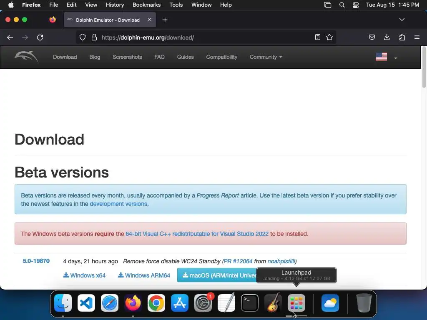Open the 64-bit Visual C++ redistributable link

pos(197,234)
